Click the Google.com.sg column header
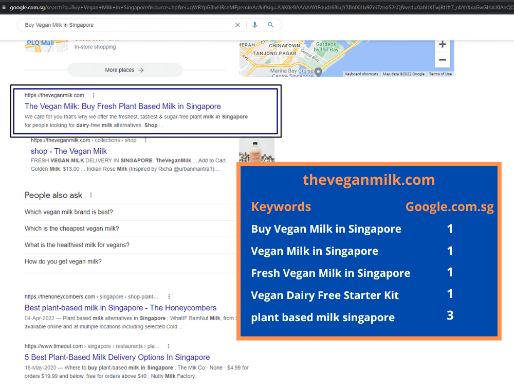 click(x=449, y=207)
